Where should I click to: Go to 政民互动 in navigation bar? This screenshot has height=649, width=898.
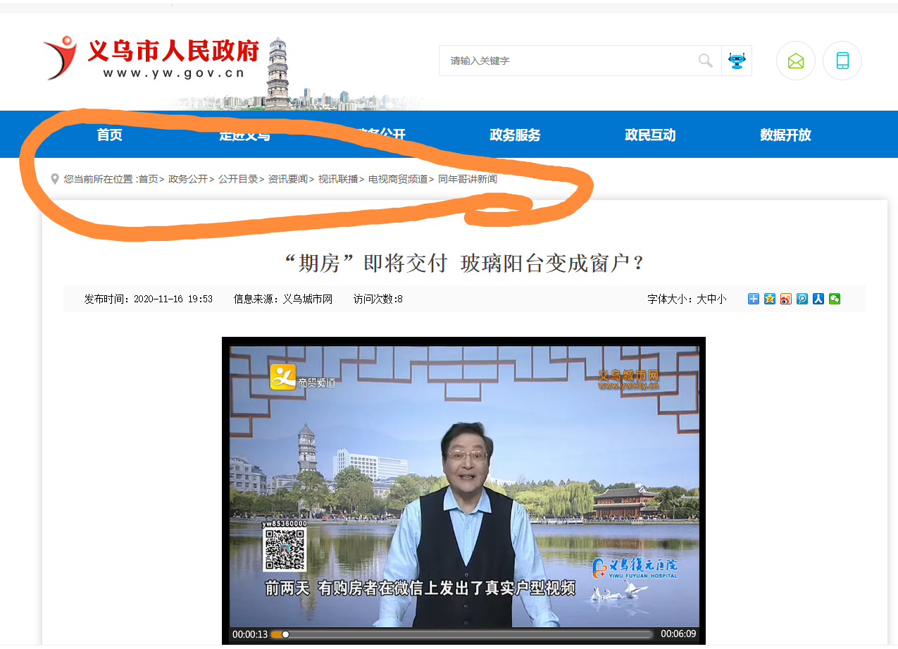(650, 135)
